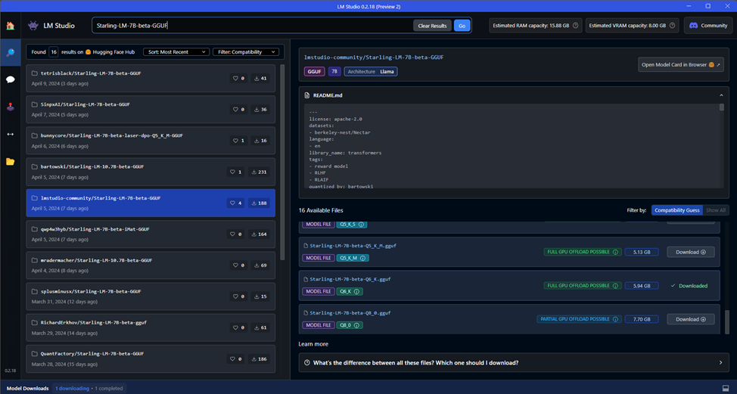Open My Models yellow folder icon
This screenshot has width=737, height=394.
[10, 162]
